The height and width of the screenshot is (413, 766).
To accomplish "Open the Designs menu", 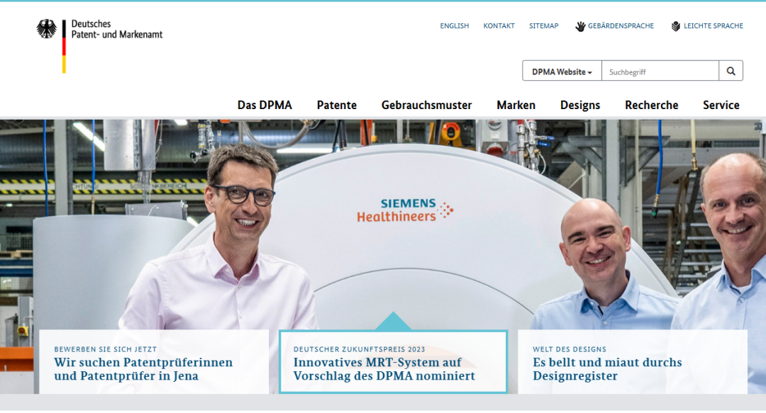I will [580, 105].
